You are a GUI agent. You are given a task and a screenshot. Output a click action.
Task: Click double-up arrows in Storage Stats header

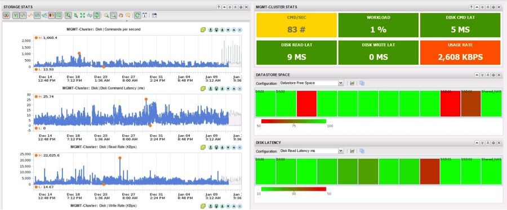(235, 7)
